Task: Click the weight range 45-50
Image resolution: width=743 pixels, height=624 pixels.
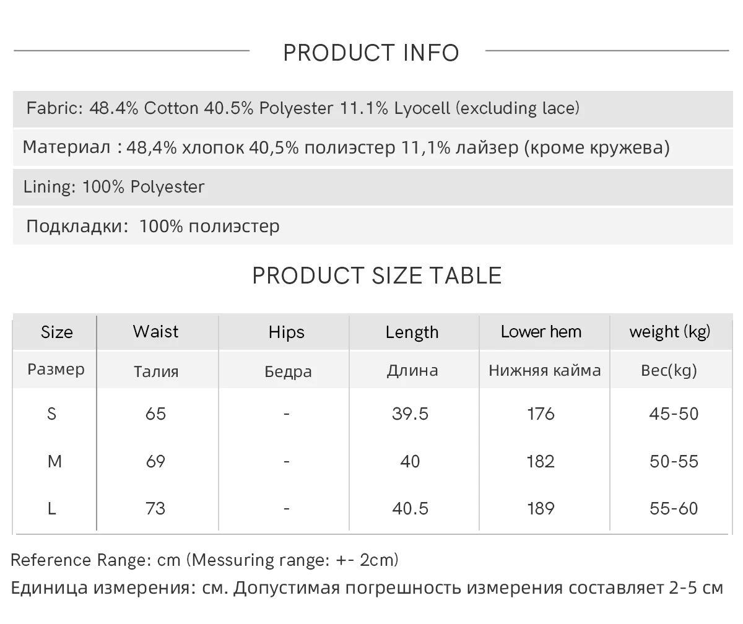Action: point(674,414)
